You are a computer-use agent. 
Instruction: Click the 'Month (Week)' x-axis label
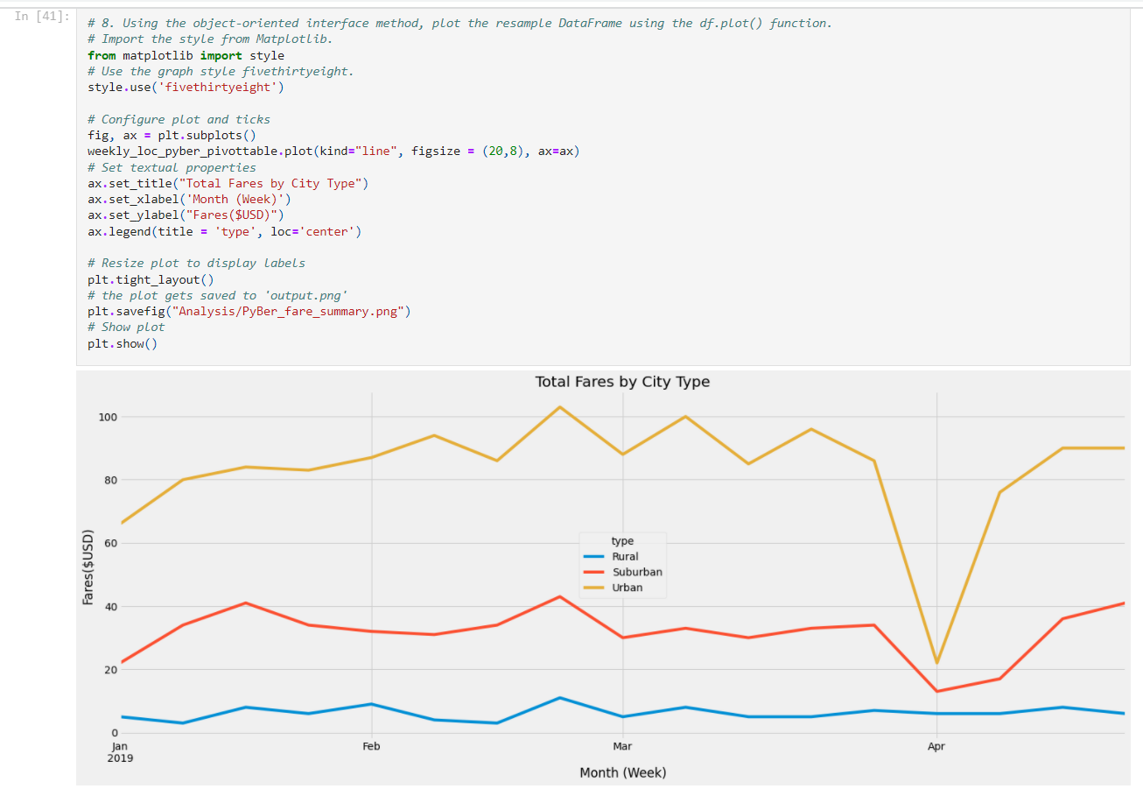pyautogui.click(x=622, y=773)
